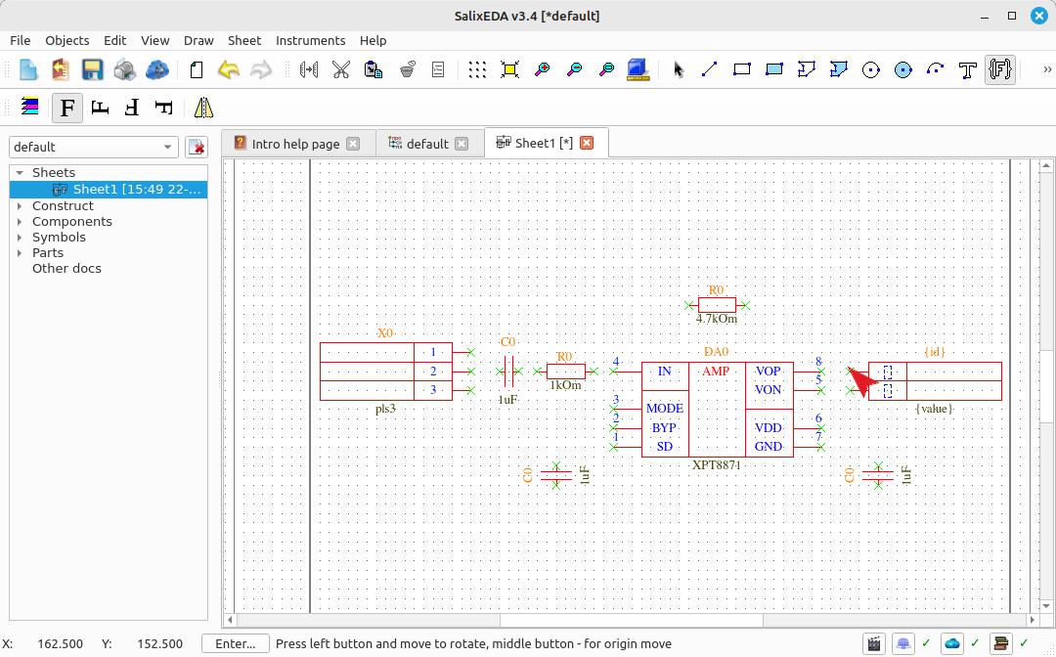
Task: Toggle the F rotated 90 degrees button
Action: point(100,108)
